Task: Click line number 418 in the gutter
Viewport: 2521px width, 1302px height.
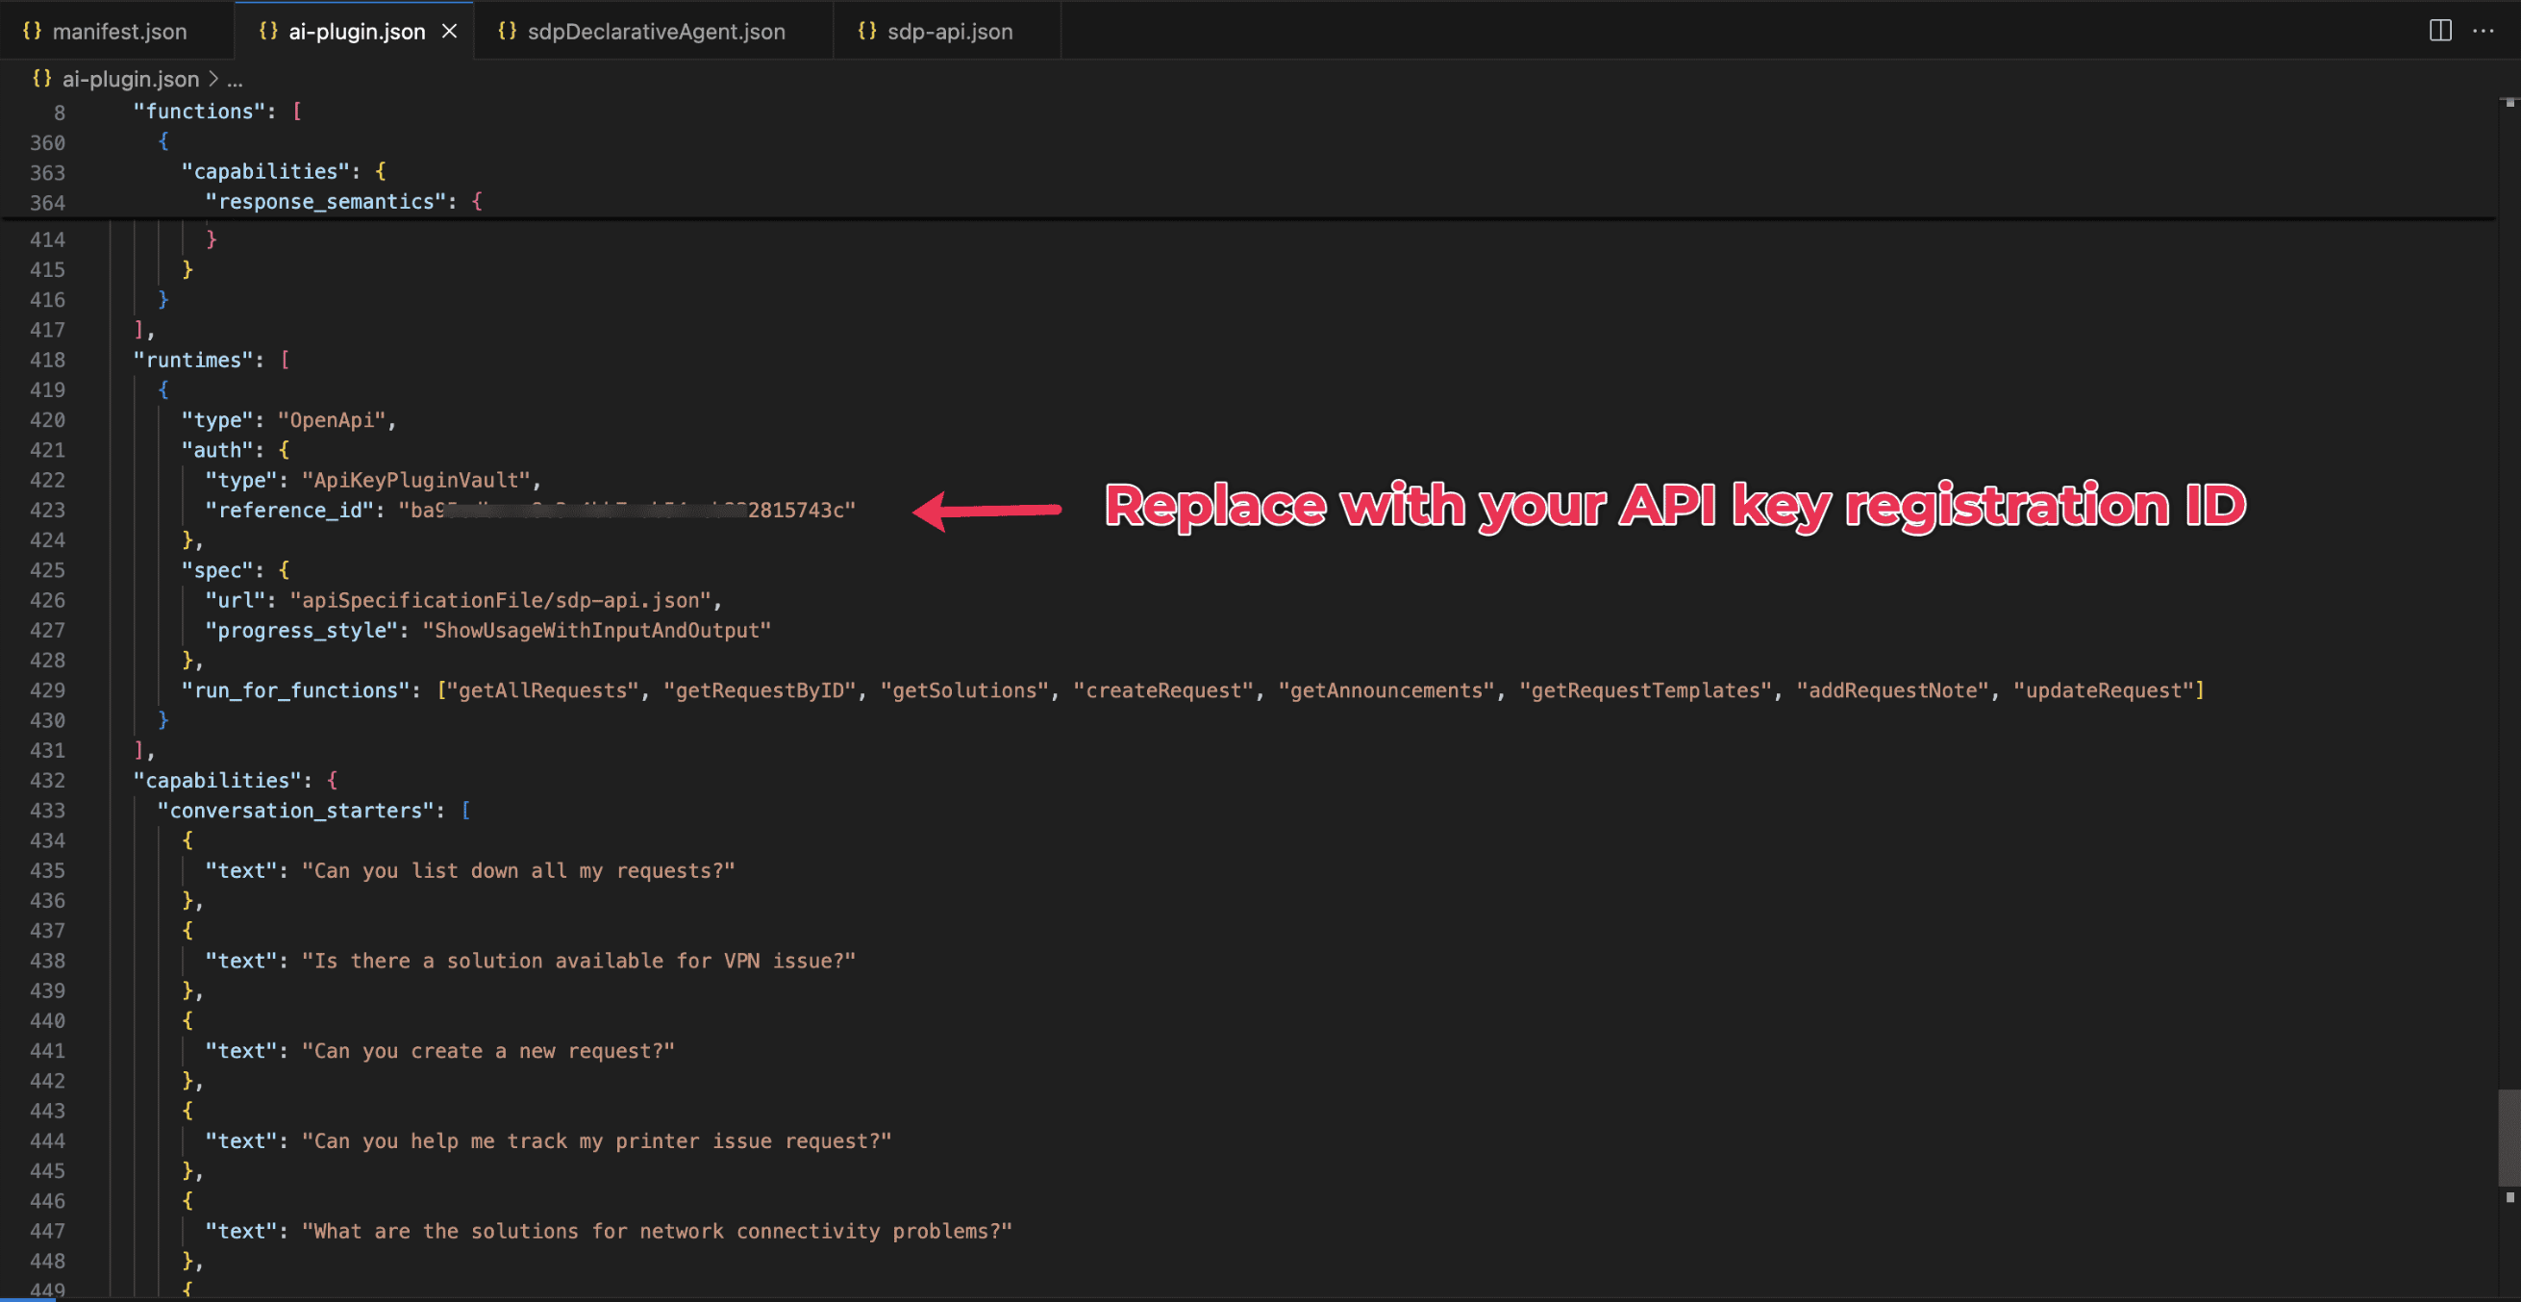Action: pos(47,361)
